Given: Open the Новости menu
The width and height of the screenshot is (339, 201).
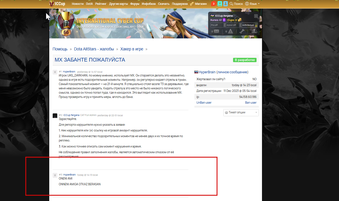Looking at the screenshot, I should [x=78, y=4].
